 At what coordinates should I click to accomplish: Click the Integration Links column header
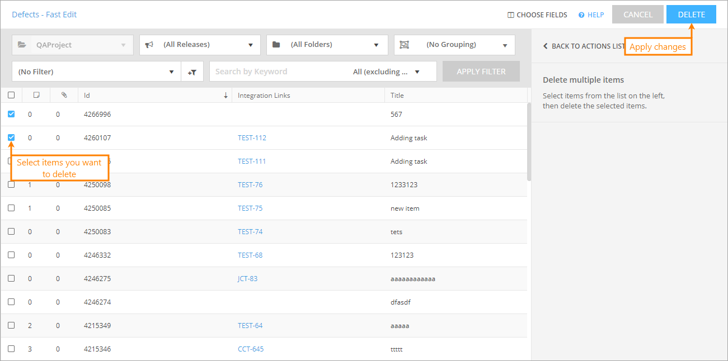pyautogui.click(x=264, y=96)
